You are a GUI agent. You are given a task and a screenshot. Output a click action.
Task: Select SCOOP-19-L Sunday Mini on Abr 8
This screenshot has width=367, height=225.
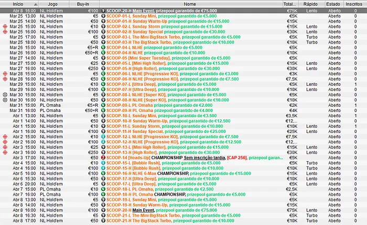point(183,199)
